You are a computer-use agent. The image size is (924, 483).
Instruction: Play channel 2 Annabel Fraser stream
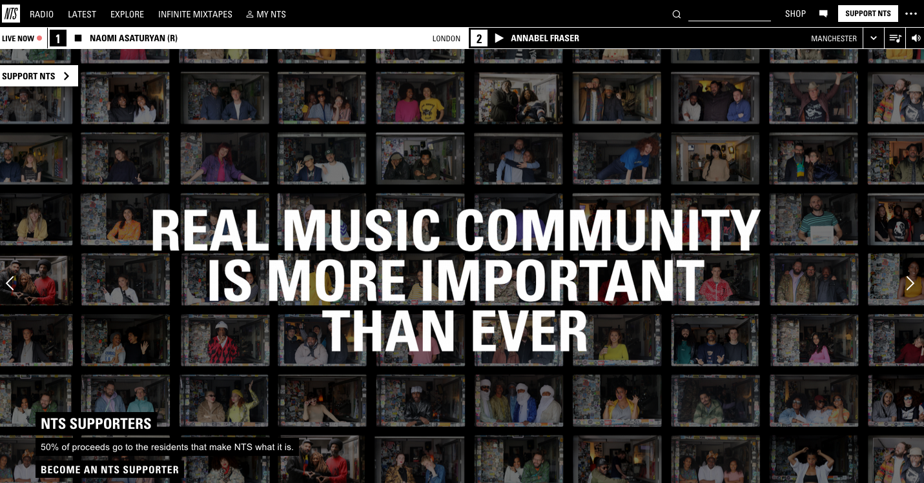(x=498, y=38)
